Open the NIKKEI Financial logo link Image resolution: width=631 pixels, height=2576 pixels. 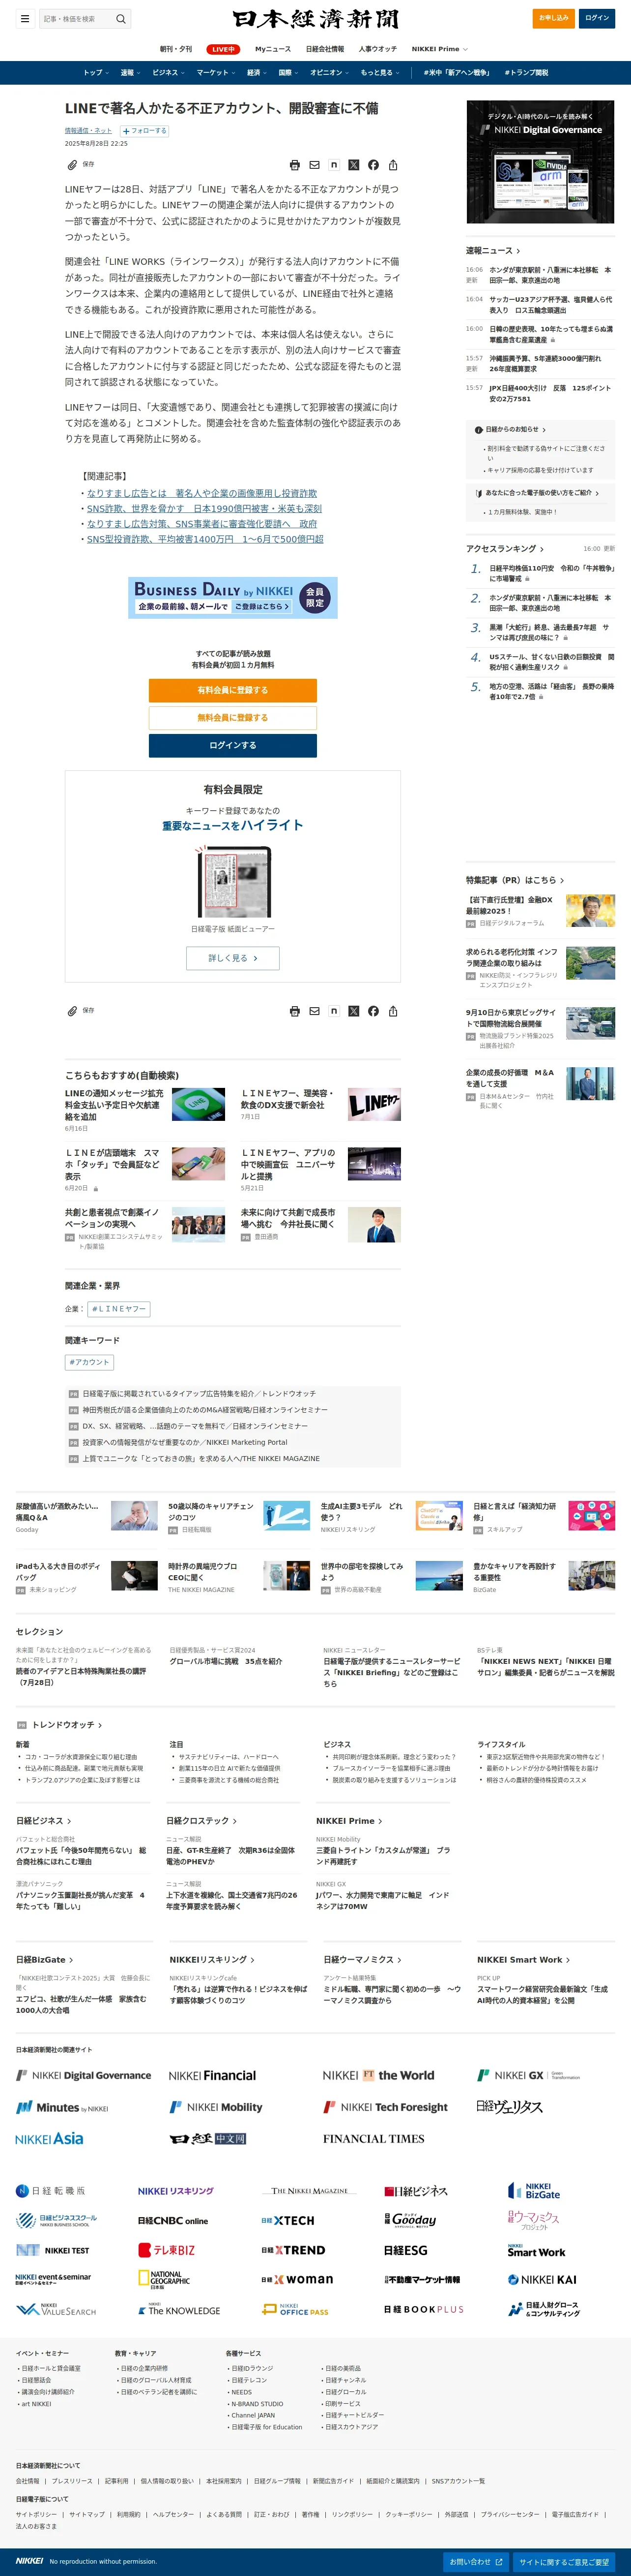213,2076
